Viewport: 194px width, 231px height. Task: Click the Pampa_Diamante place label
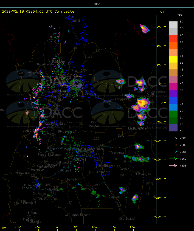49,155
